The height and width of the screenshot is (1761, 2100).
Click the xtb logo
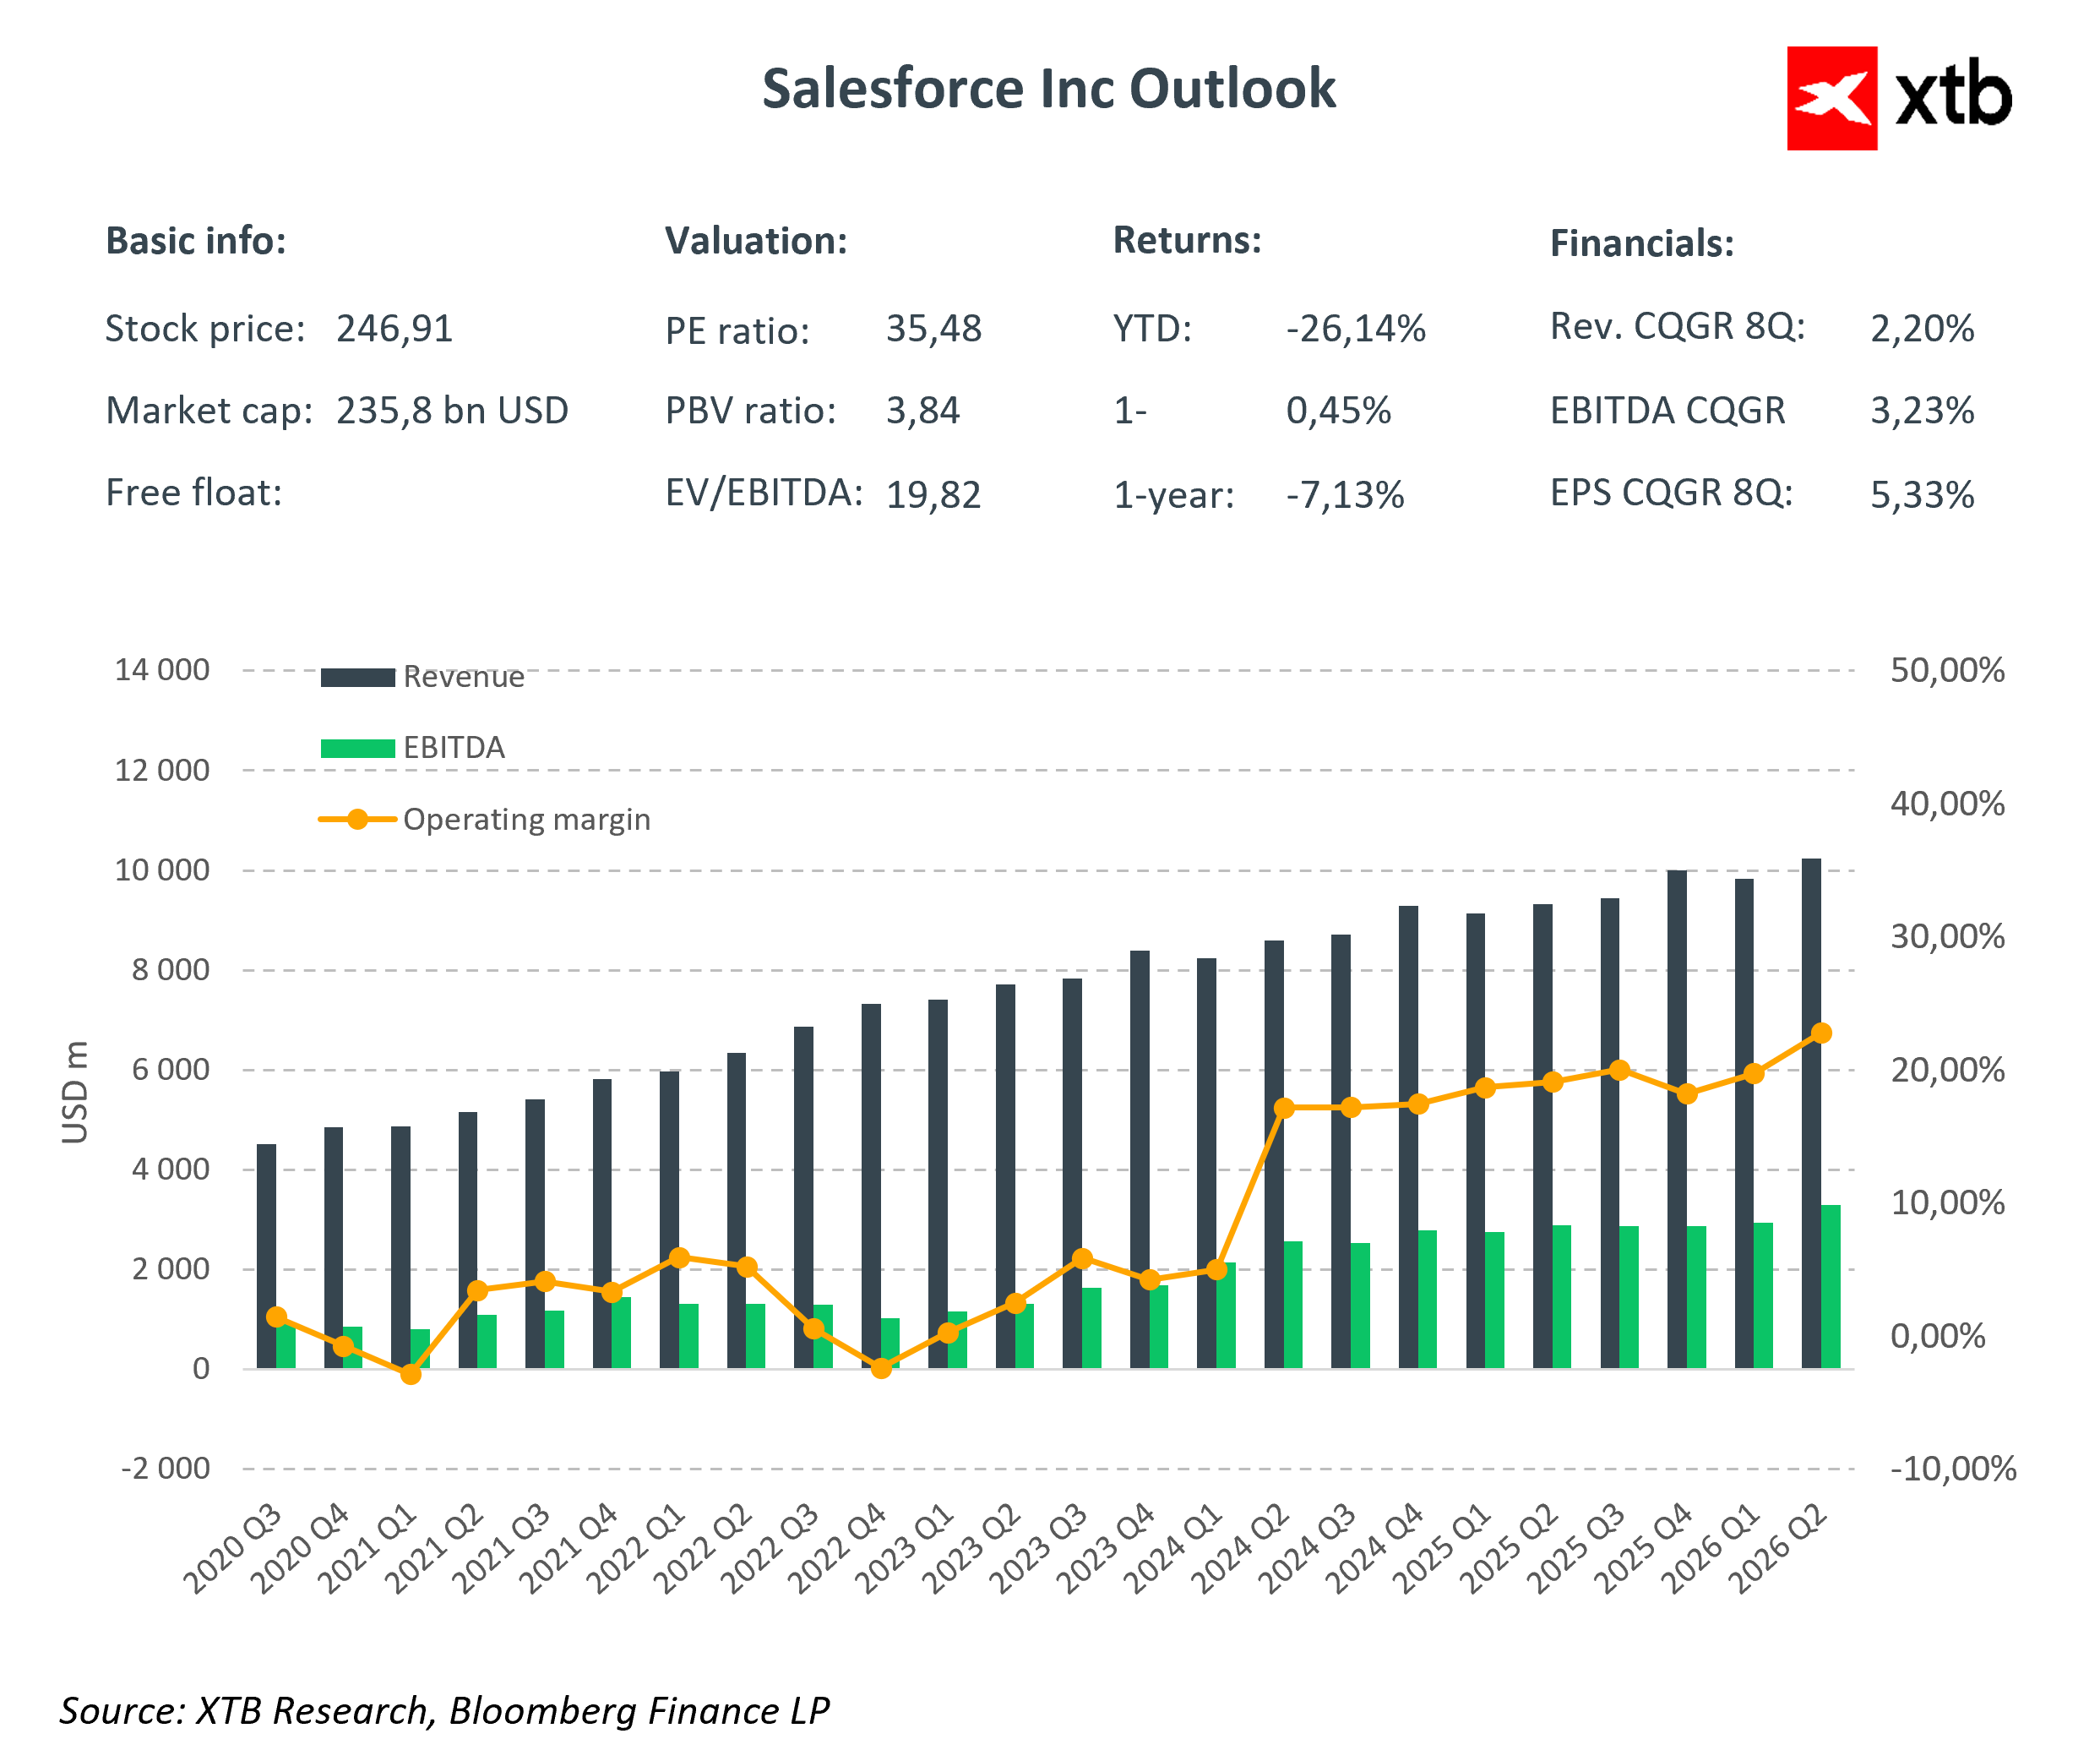tap(1899, 98)
